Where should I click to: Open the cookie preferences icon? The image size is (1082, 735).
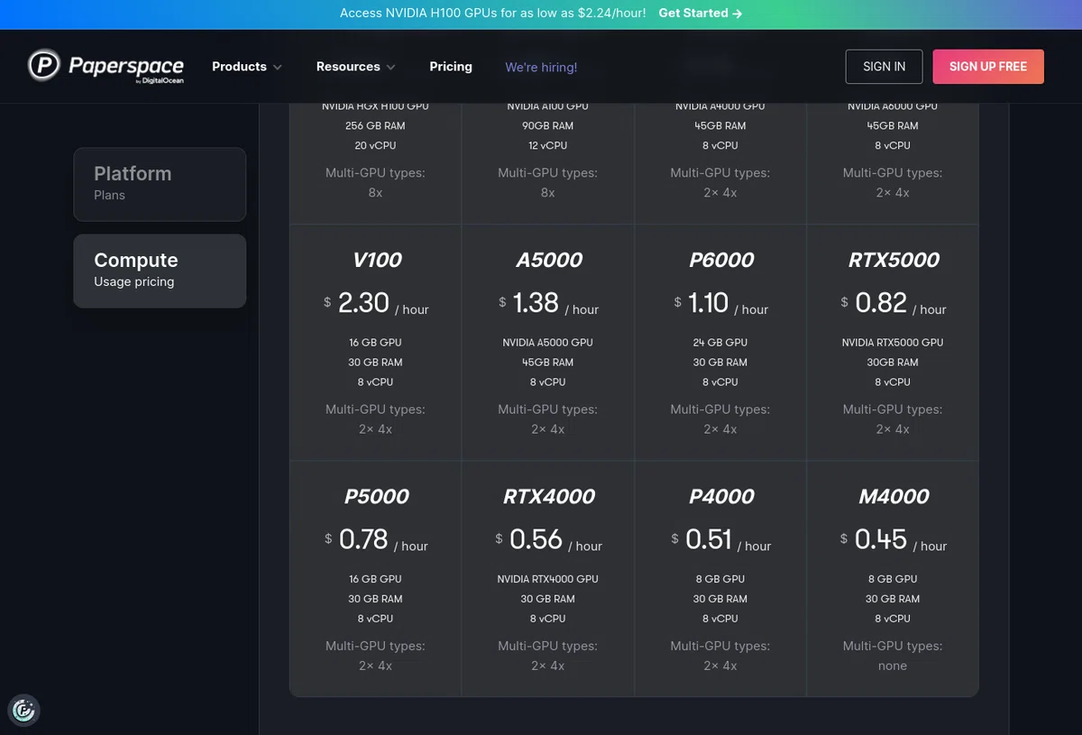click(23, 711)
